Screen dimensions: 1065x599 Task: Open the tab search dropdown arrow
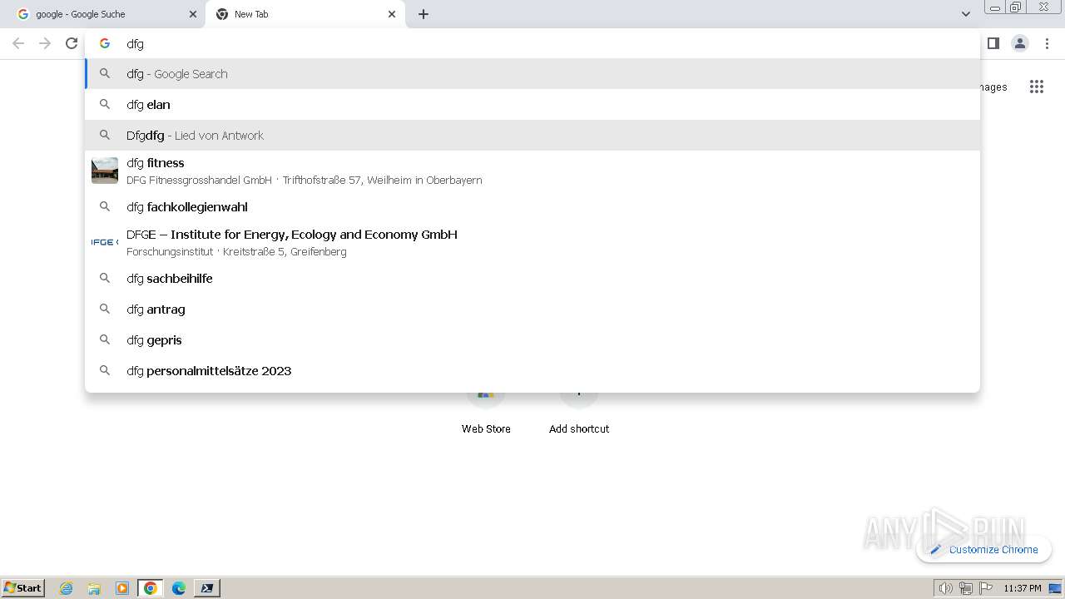coord(966,14)
